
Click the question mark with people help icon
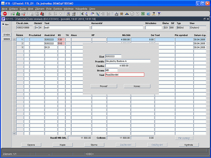154,14
